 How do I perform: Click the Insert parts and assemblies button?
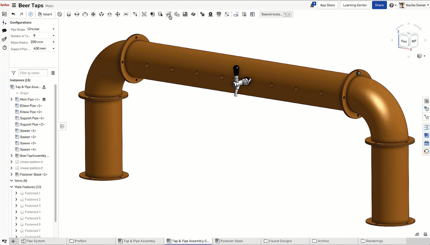[45, 14]
